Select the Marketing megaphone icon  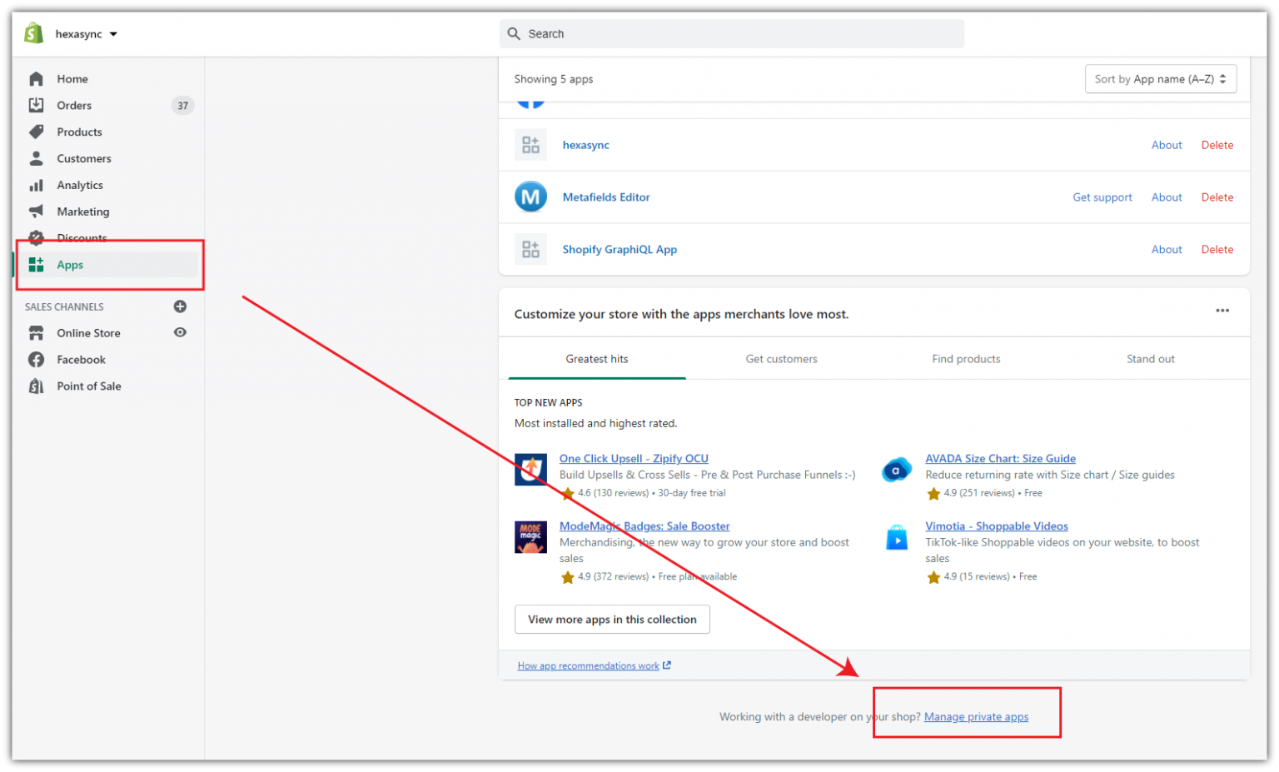click(35, 212)
